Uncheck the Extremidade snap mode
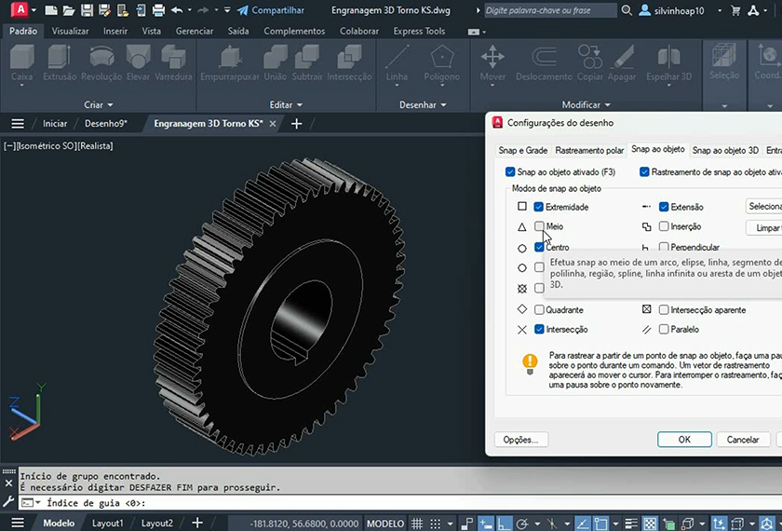This screenshot has width=782, height=531. tap(539, 207)
